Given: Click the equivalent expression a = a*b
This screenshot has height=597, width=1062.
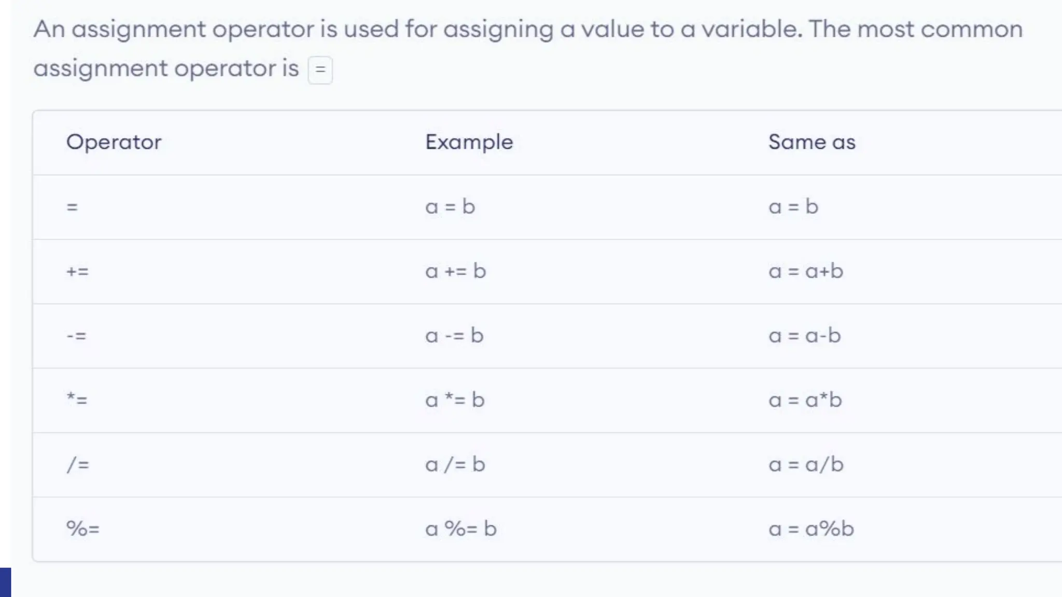Looking at the screenshot, I should pos(805,400).
